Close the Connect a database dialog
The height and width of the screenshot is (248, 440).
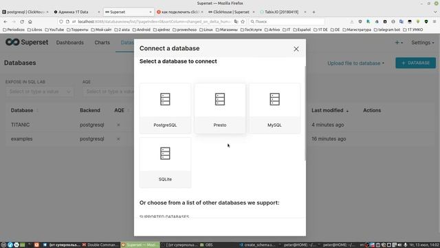(296, 49)
